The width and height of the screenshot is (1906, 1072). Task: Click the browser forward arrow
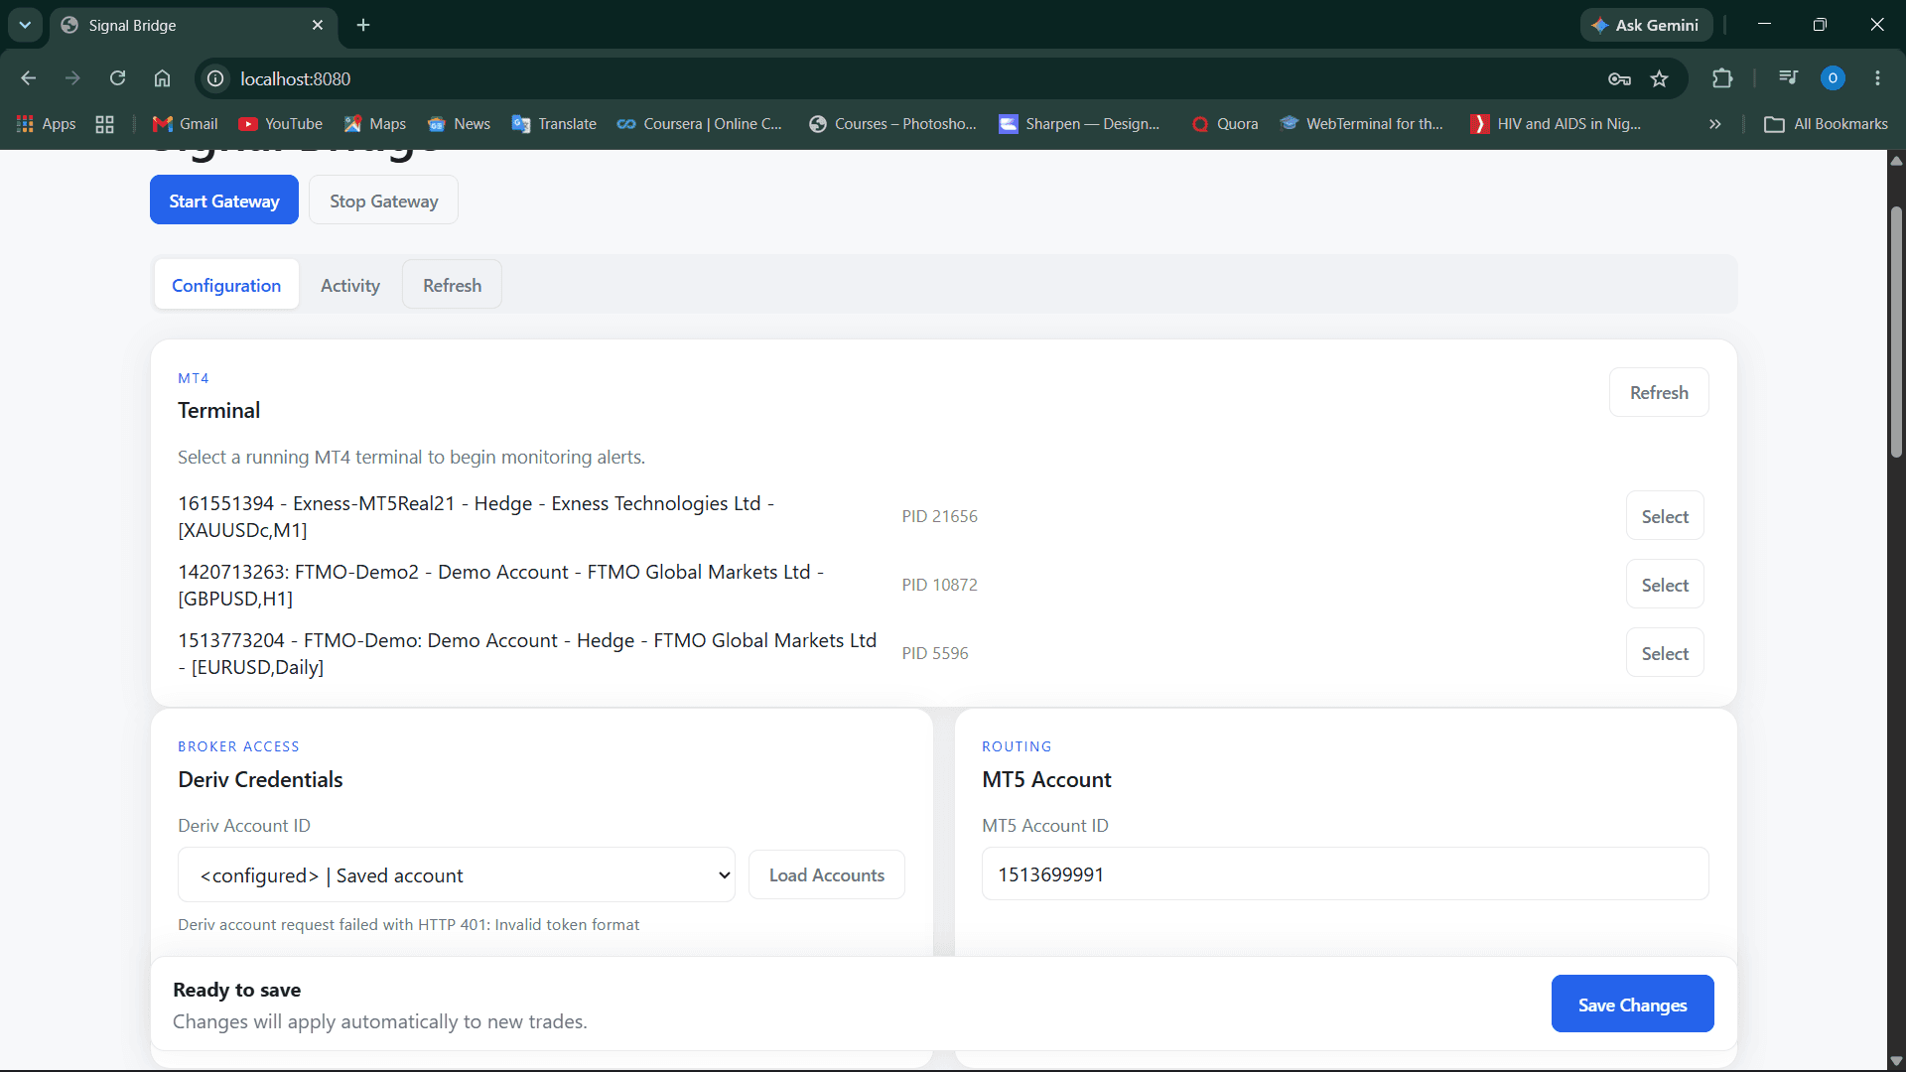(72, 78)
